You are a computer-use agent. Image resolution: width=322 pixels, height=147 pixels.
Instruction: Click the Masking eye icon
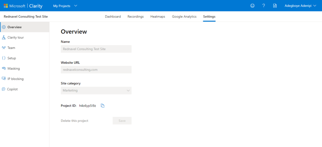[4, 68]
